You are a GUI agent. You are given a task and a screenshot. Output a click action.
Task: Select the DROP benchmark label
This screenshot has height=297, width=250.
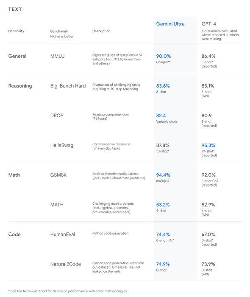pos(57,116)
